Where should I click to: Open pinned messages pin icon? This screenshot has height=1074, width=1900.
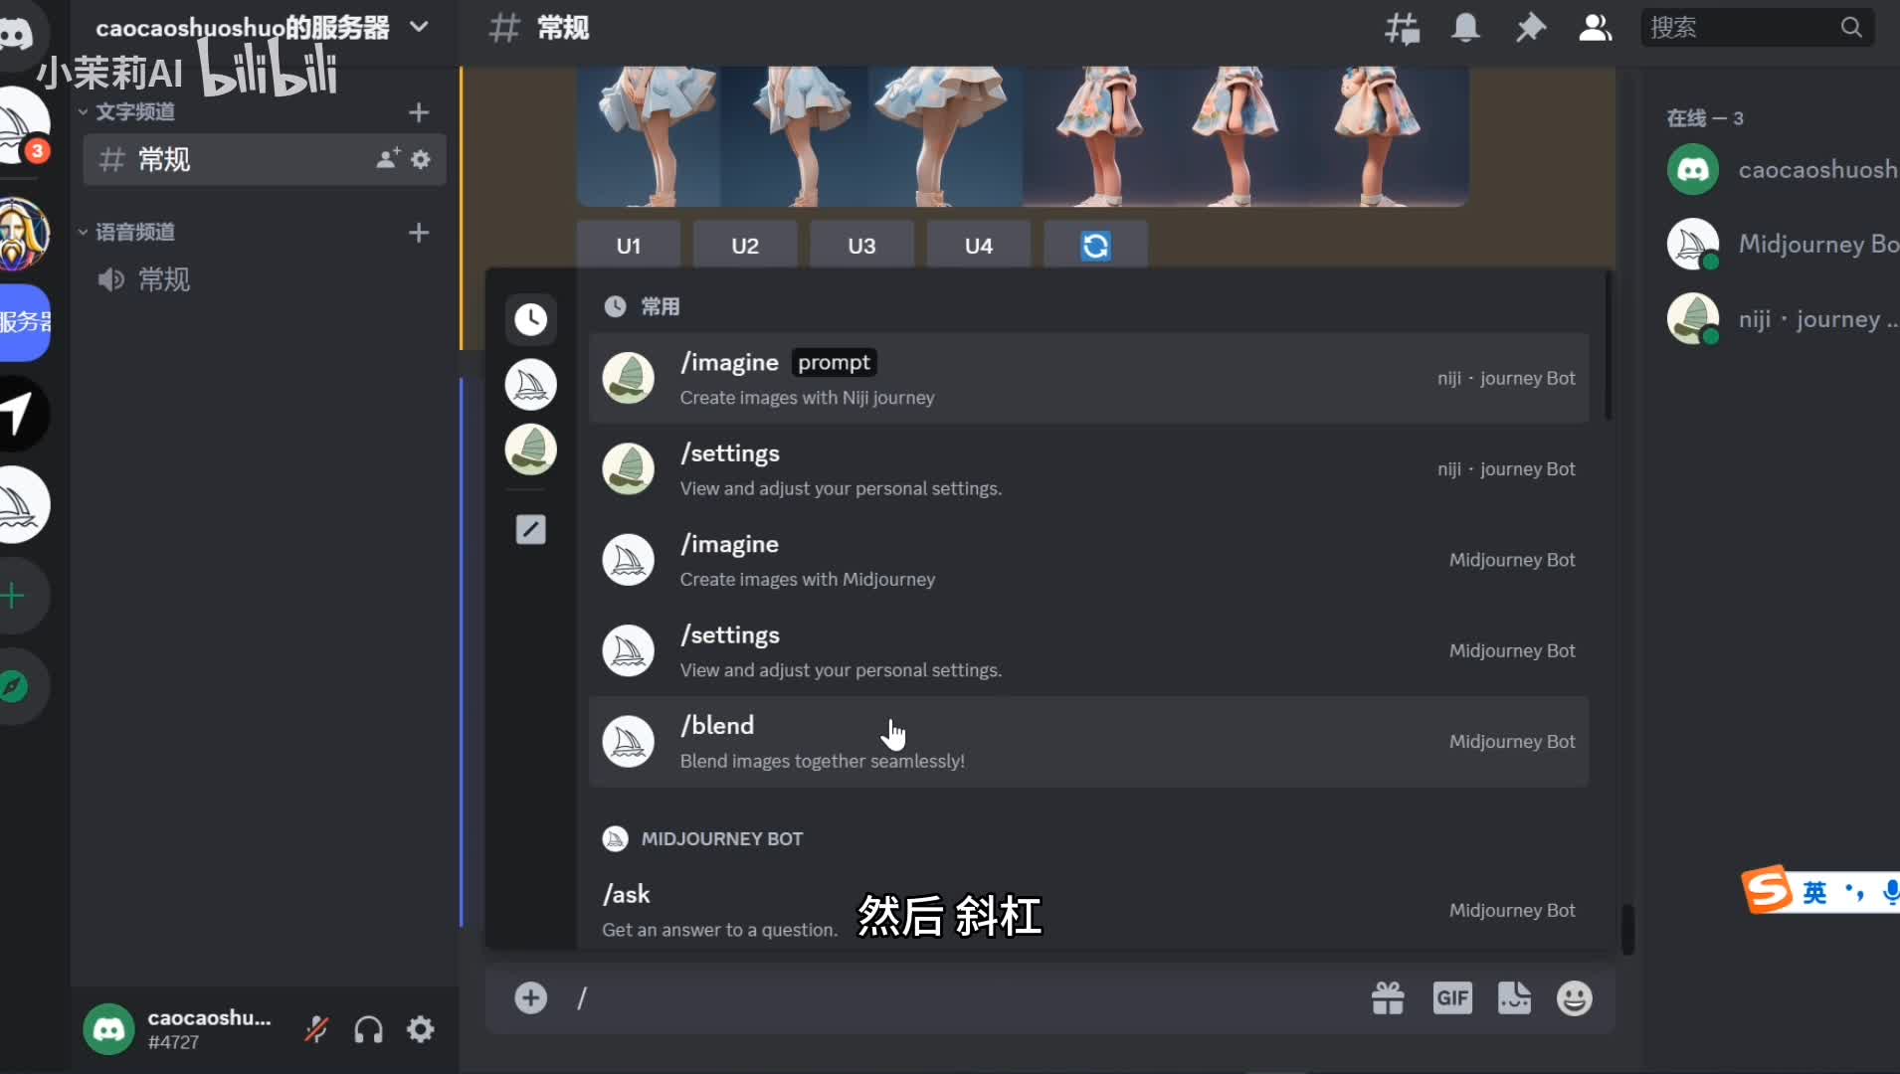click(1530, 28)
